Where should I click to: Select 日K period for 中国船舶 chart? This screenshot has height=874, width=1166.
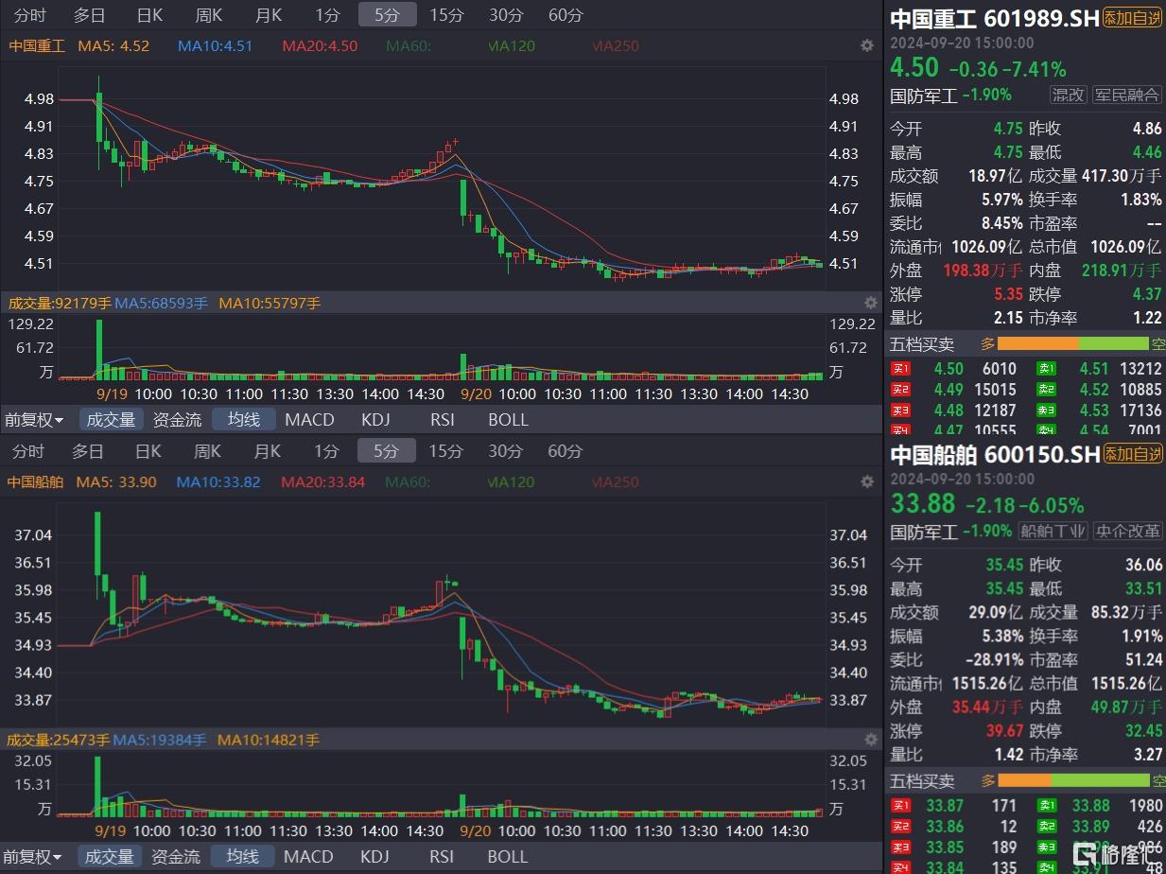[x=149, y=451]
